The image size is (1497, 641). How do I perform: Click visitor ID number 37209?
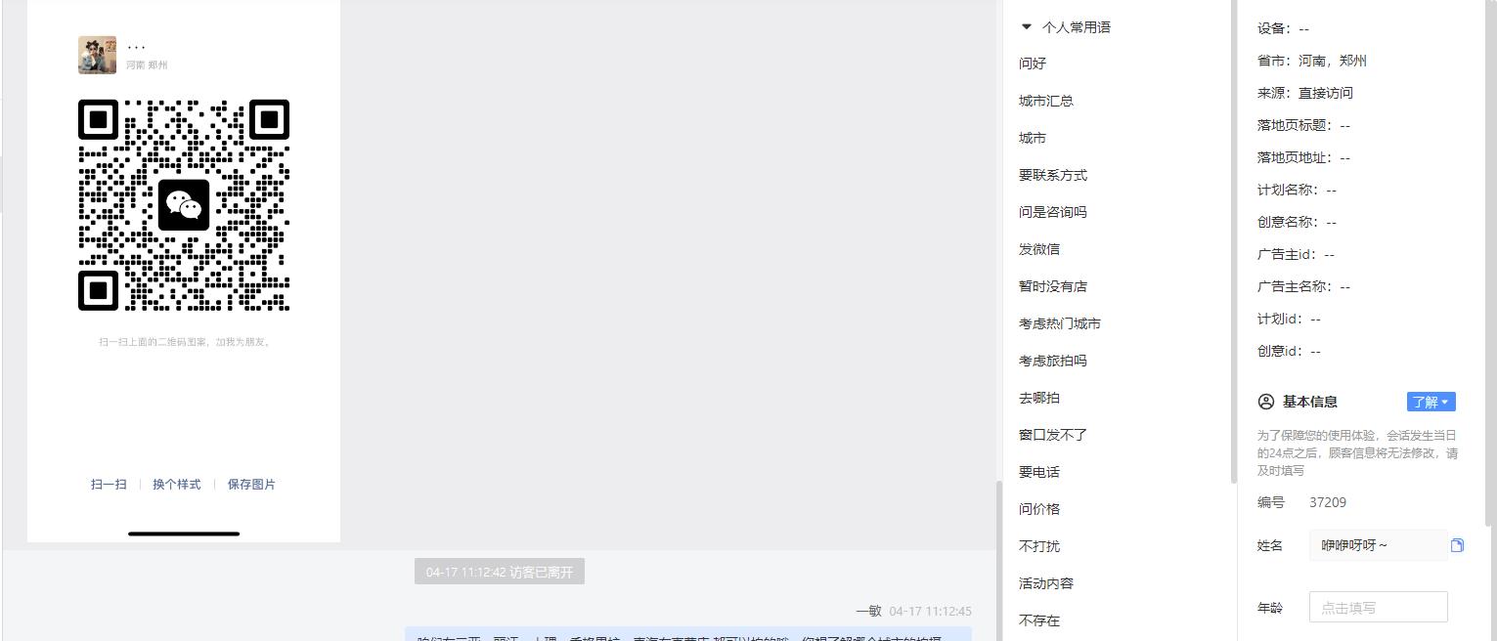click(x=1328, y=502)
